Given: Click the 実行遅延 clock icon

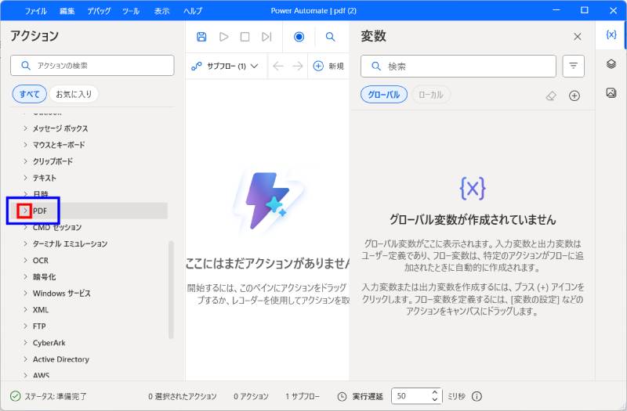Looking at the screenshot, I should point(342,396).
